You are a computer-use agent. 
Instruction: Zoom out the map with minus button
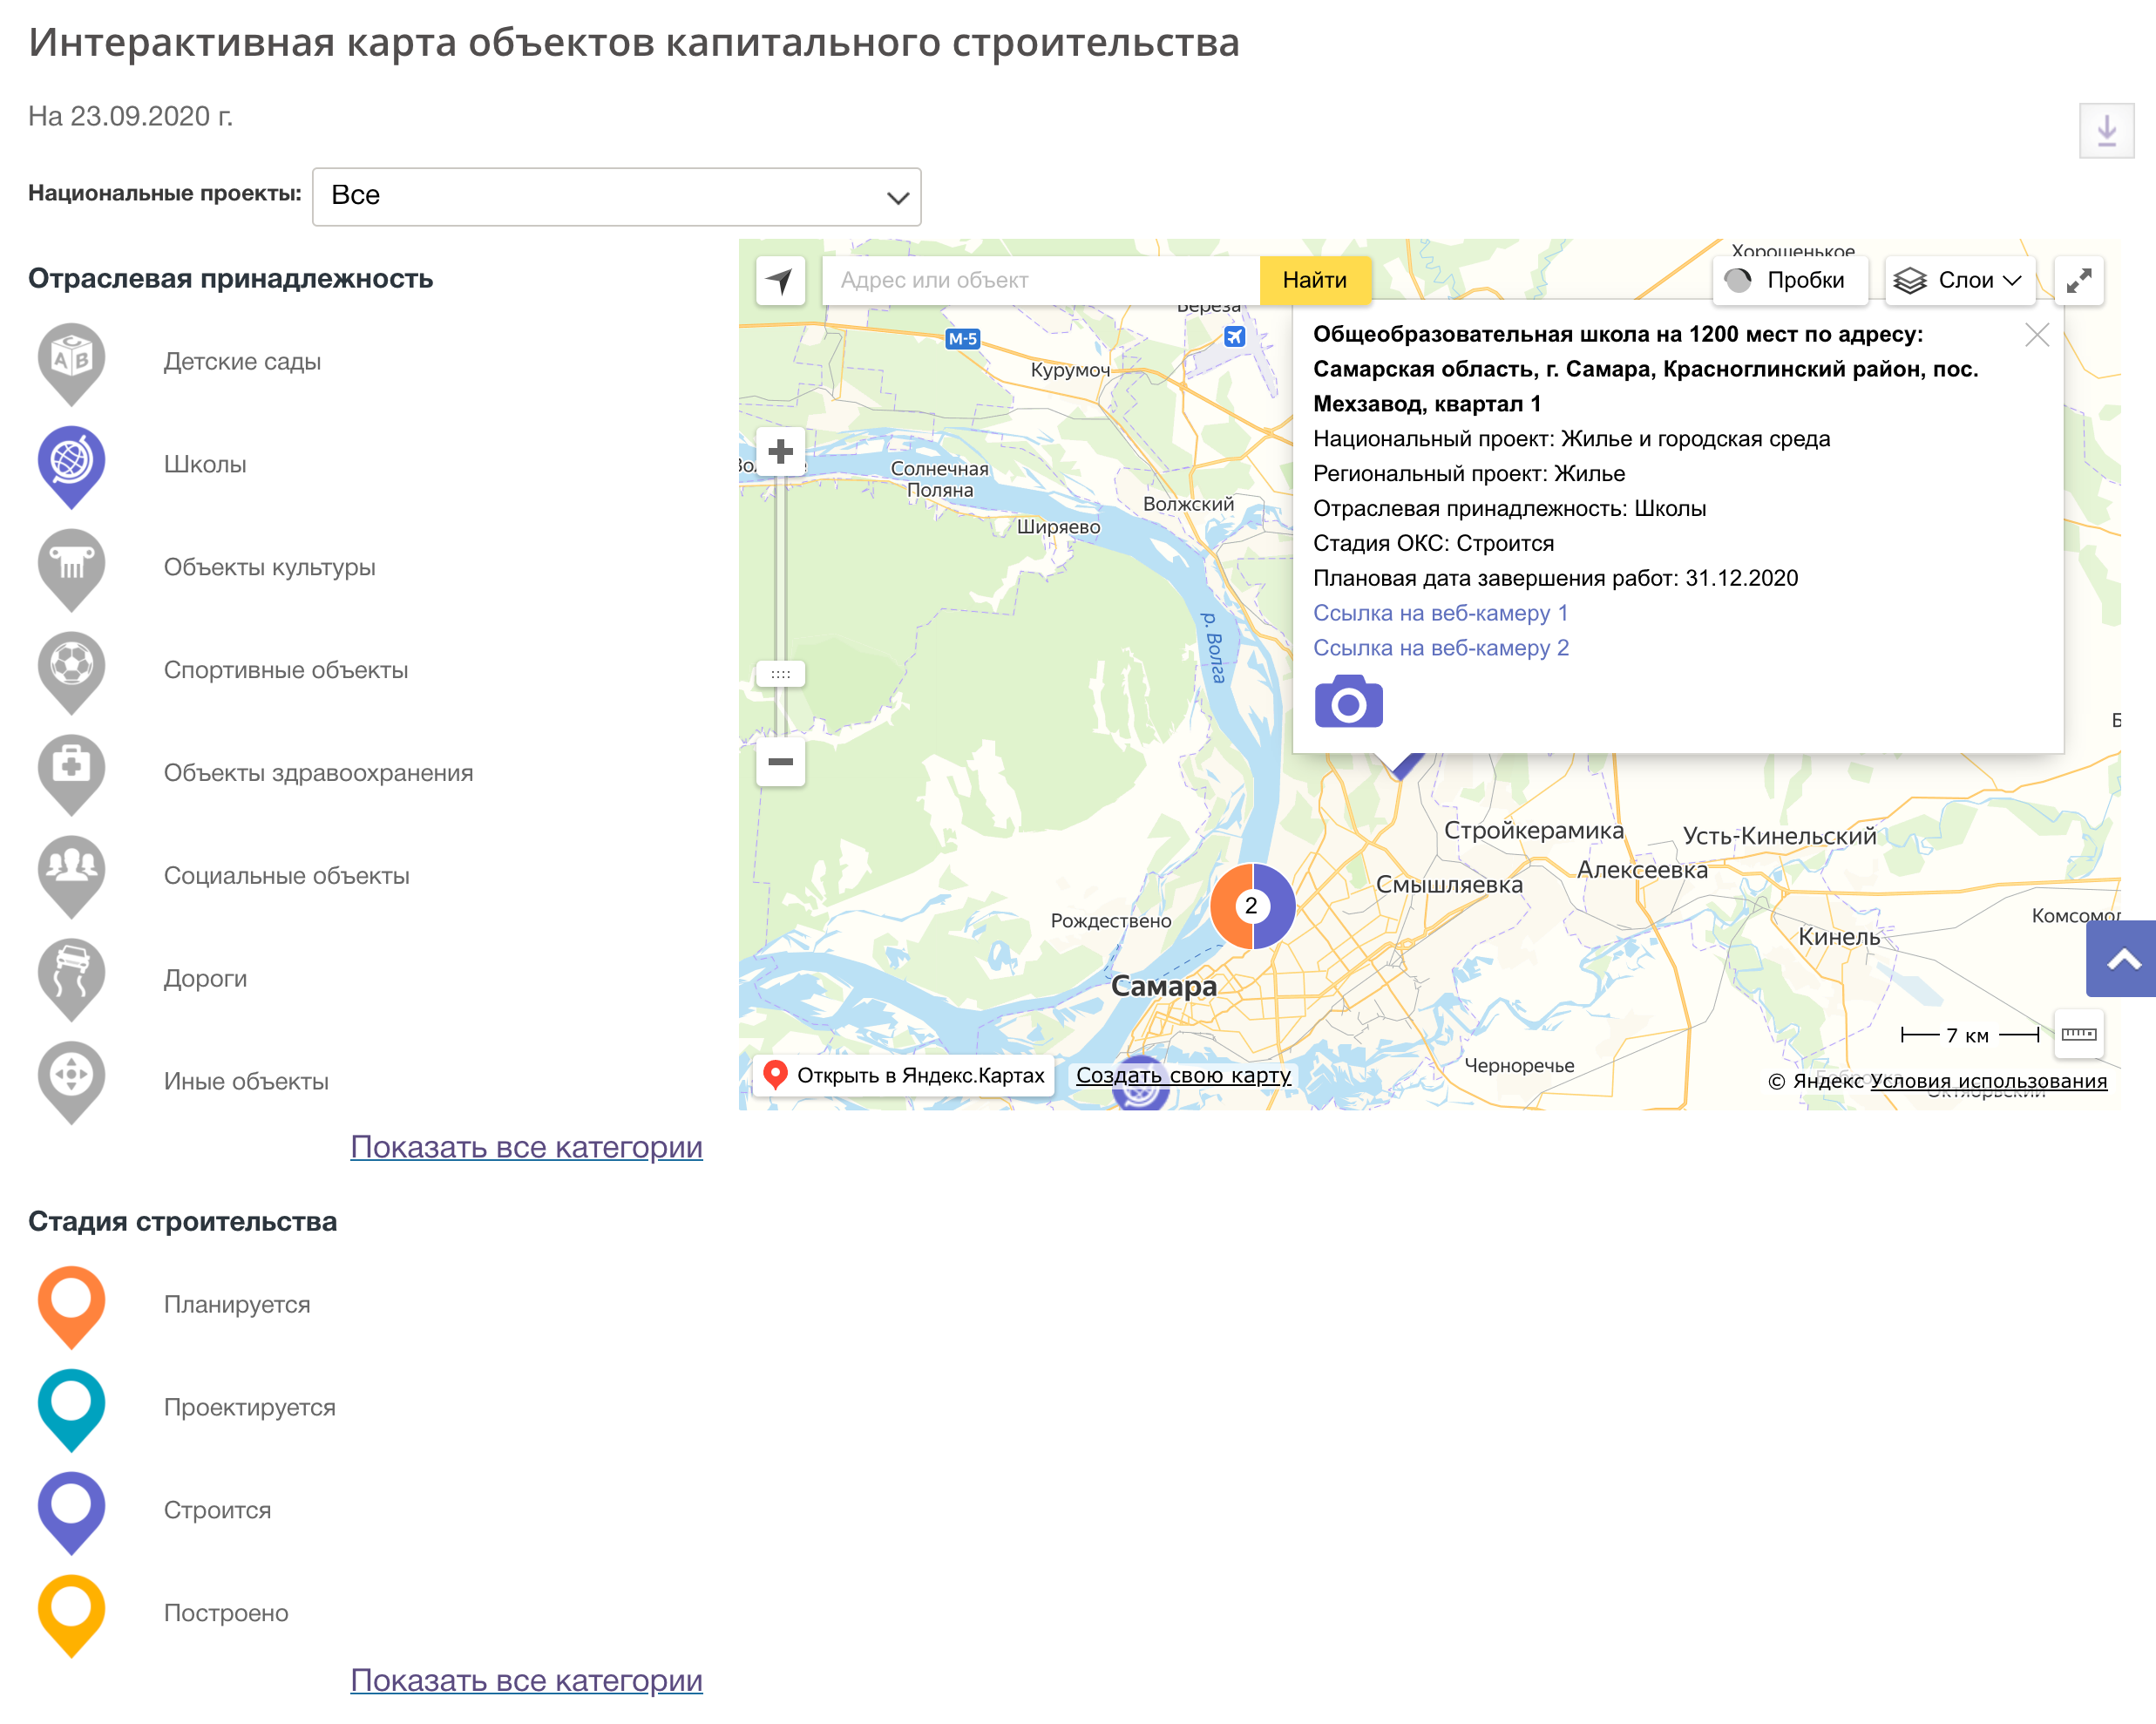point(780,762)
